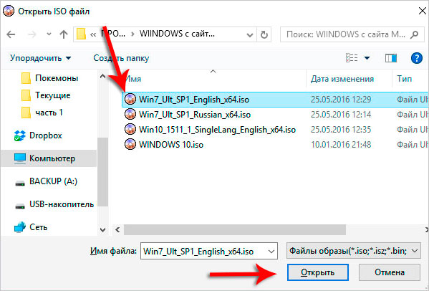
Task: Open the USB-накопитель drive
Action: point(54,204)
